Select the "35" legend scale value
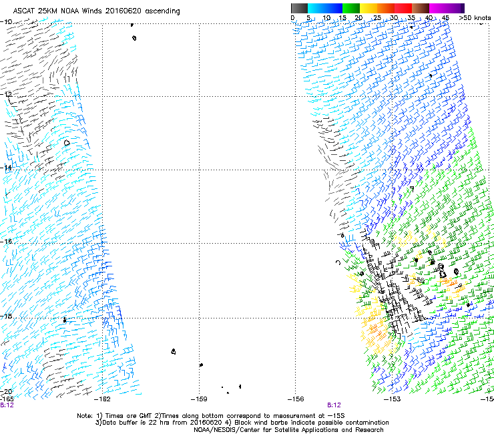The height and width of the screenshot is (434, 494). point(411,18)
